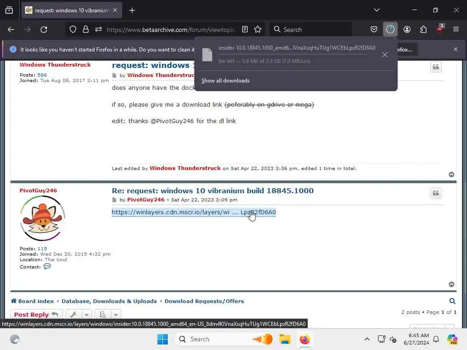Quote PivotGuy246's reply post

point(436,193)
